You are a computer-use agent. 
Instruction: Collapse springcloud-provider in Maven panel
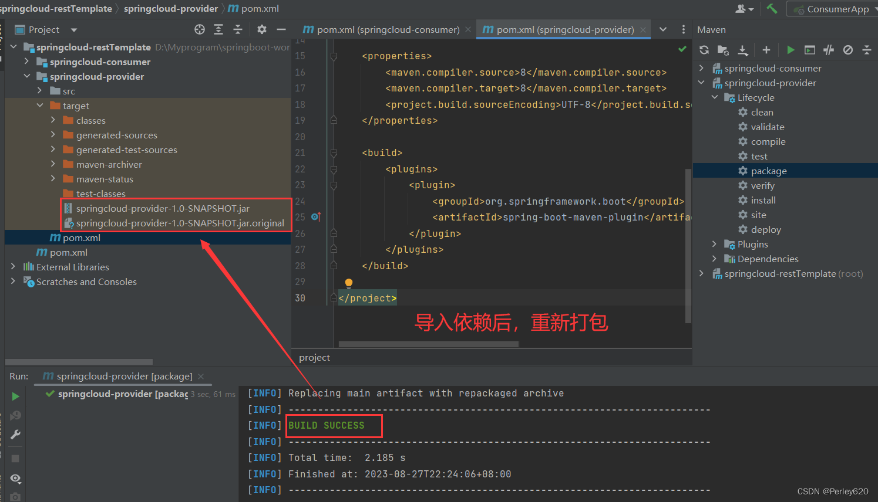tap(701, 83)
